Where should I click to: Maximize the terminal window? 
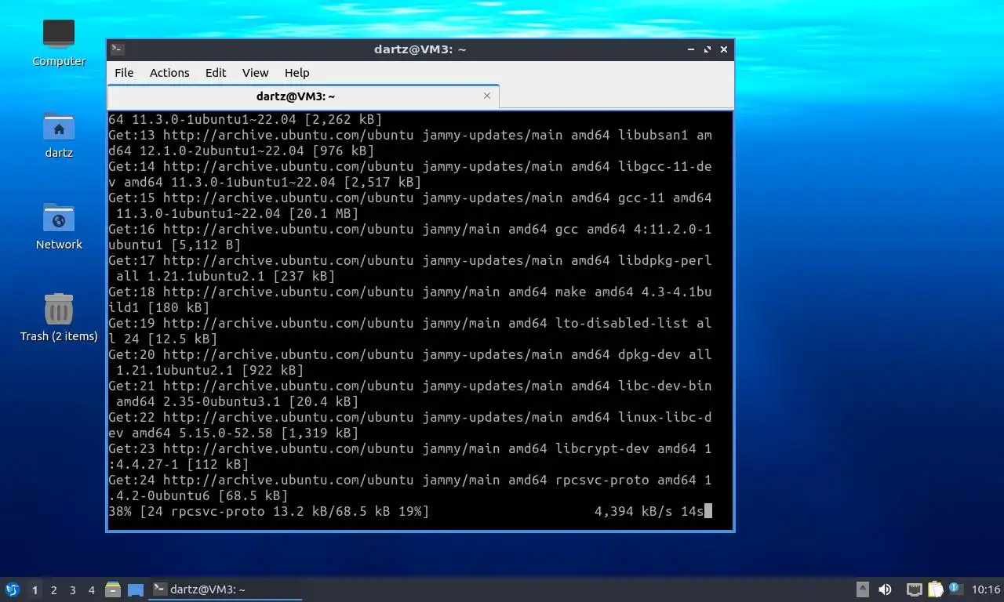[708, 49]
